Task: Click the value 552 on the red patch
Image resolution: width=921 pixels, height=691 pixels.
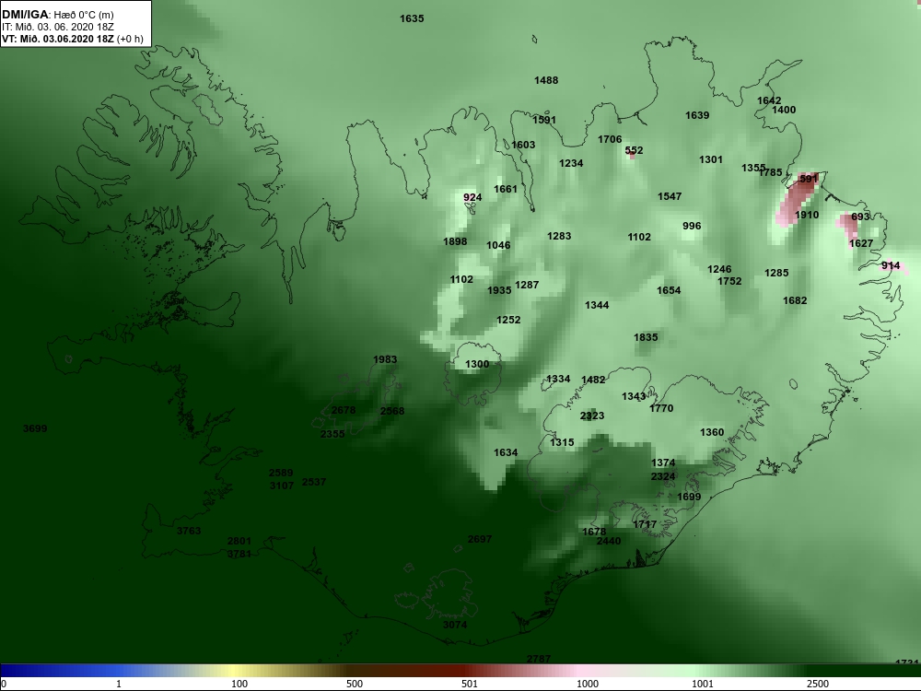Action: pyautogui.click(x=635, y=151)
